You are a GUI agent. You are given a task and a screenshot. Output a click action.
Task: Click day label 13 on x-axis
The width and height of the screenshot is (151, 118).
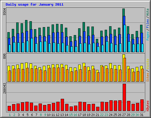click(62, 115)
